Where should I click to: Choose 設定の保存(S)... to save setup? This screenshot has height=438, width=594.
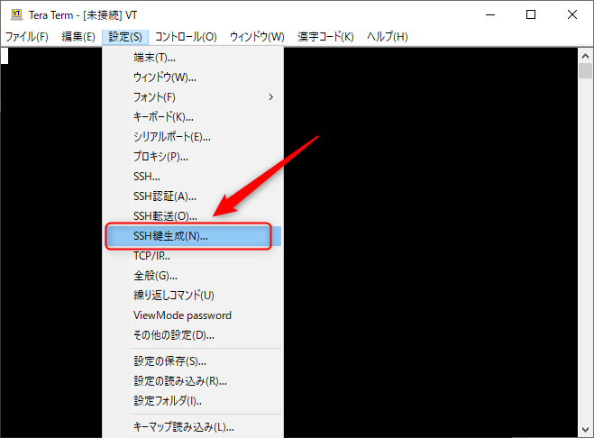(x=169, y=360)
